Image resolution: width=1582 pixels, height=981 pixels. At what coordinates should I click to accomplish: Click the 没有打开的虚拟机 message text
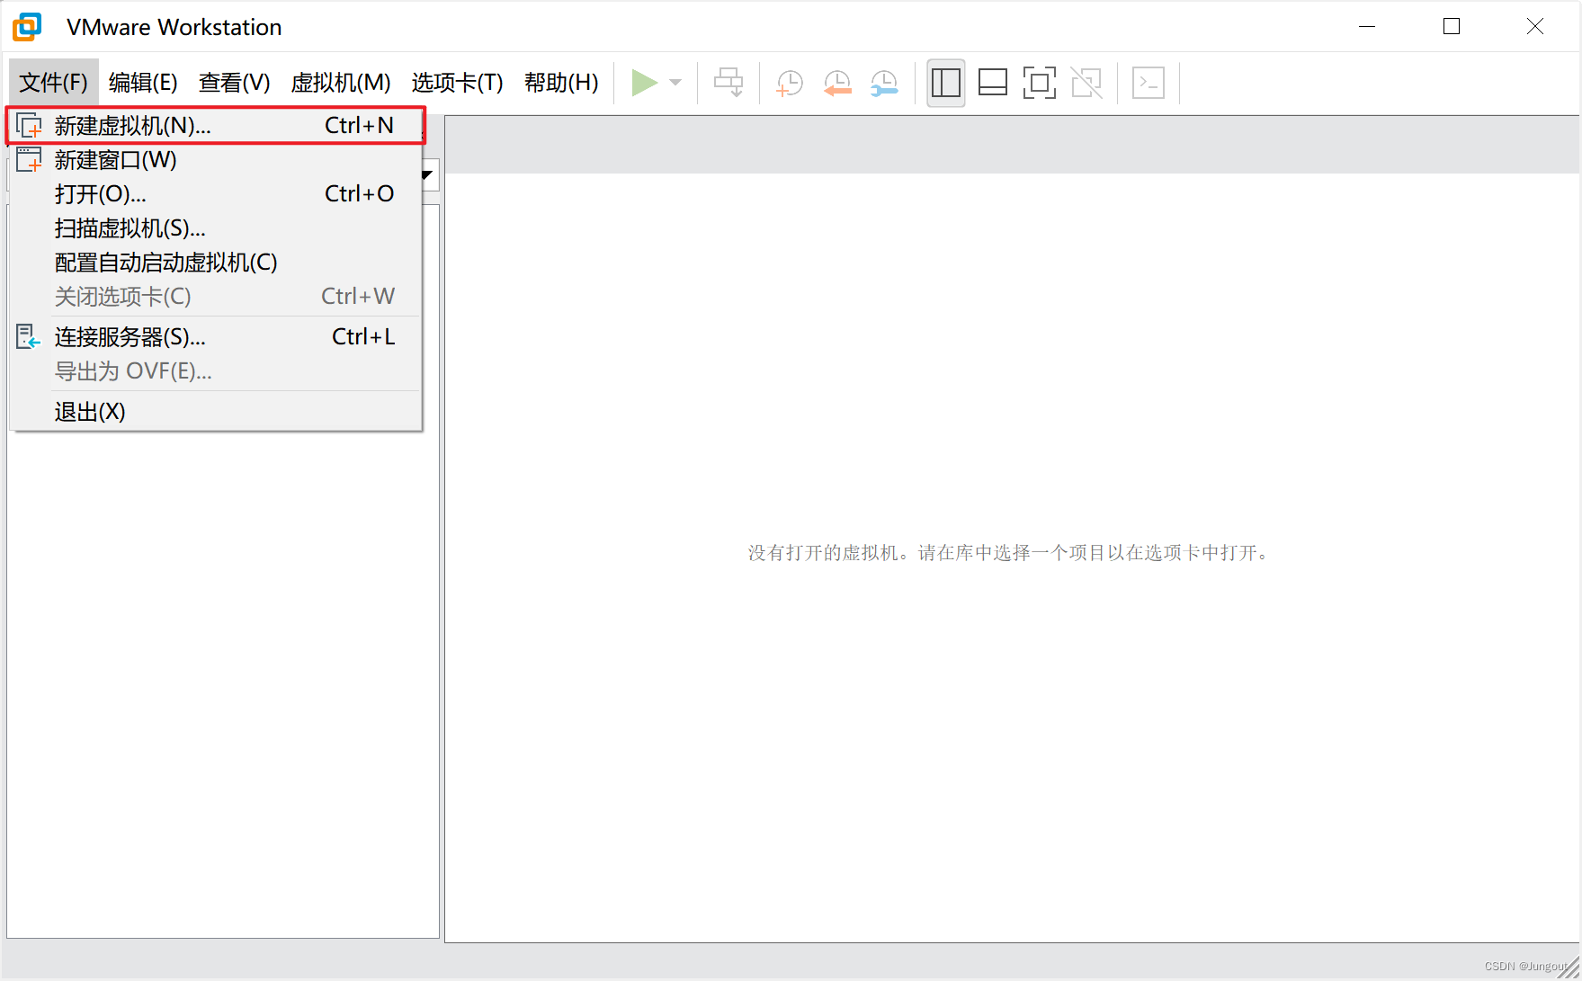coord(1010,553)
